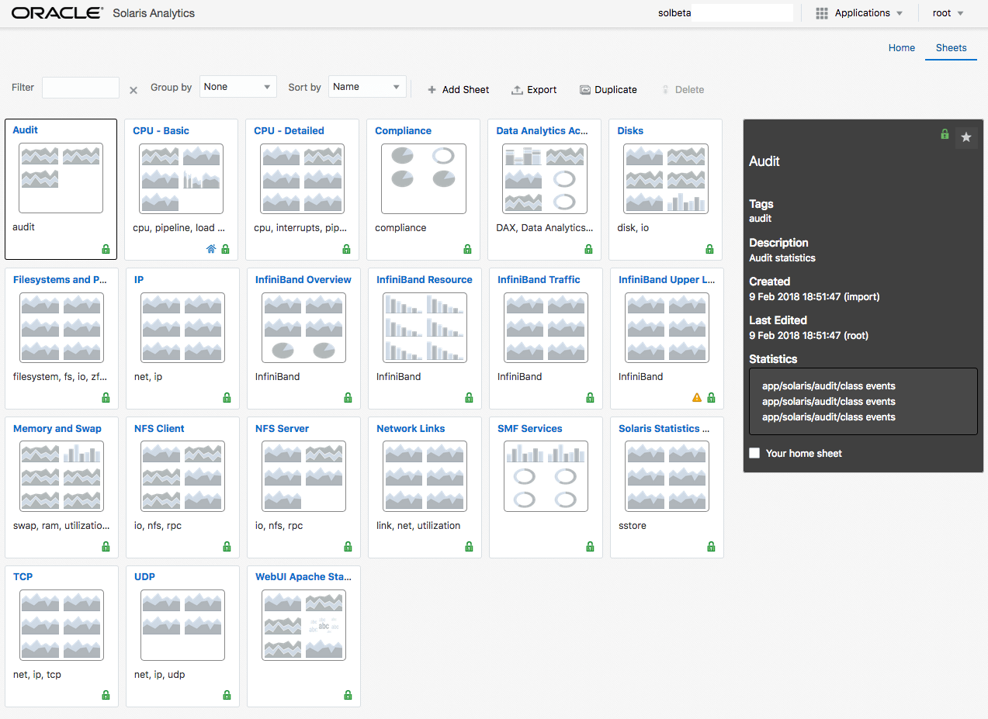The height and width of the screenshot is (719, 988).
Task: Click the Filter input field
Action: tap(81, 88)
